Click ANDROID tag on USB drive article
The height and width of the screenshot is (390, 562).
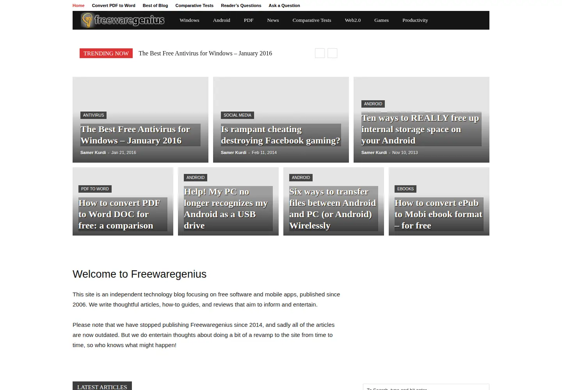point(196,177)
